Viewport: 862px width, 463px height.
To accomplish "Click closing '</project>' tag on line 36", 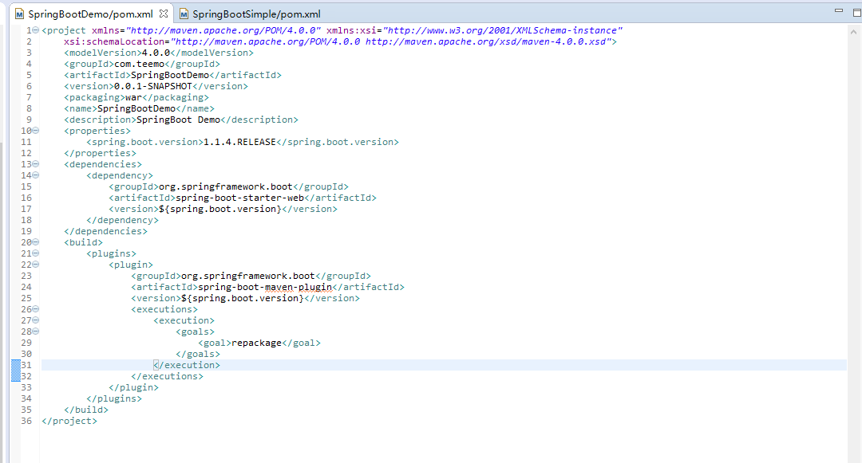I will tap(69, 421).
